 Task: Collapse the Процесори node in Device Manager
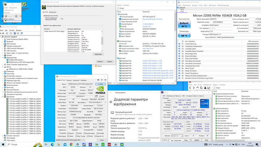point(3,97)
